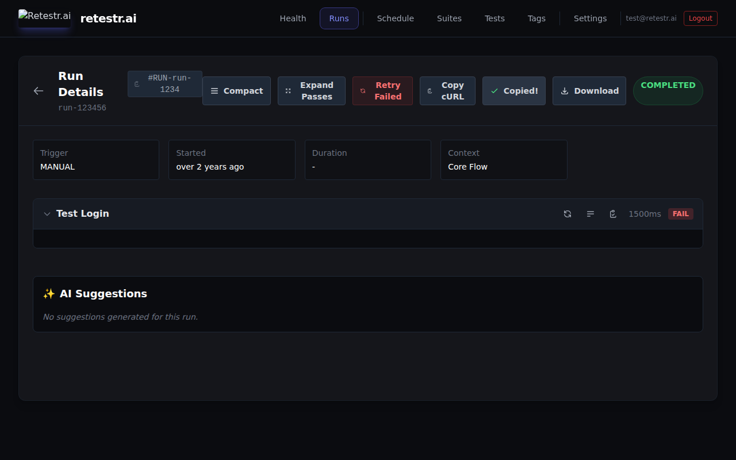
Task: Open the Health tab
Action: point(293,18)
